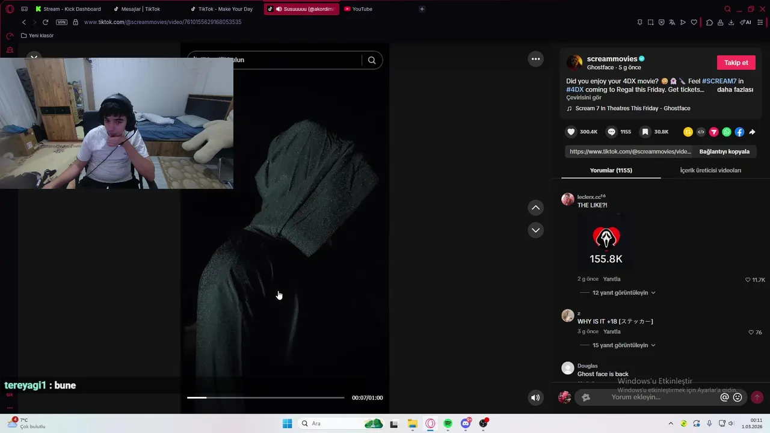Image resolution: width=770 pixels, height=433 pixels.
Task: Take a snapshot with Opera capture icon
Action: (650, 22)
